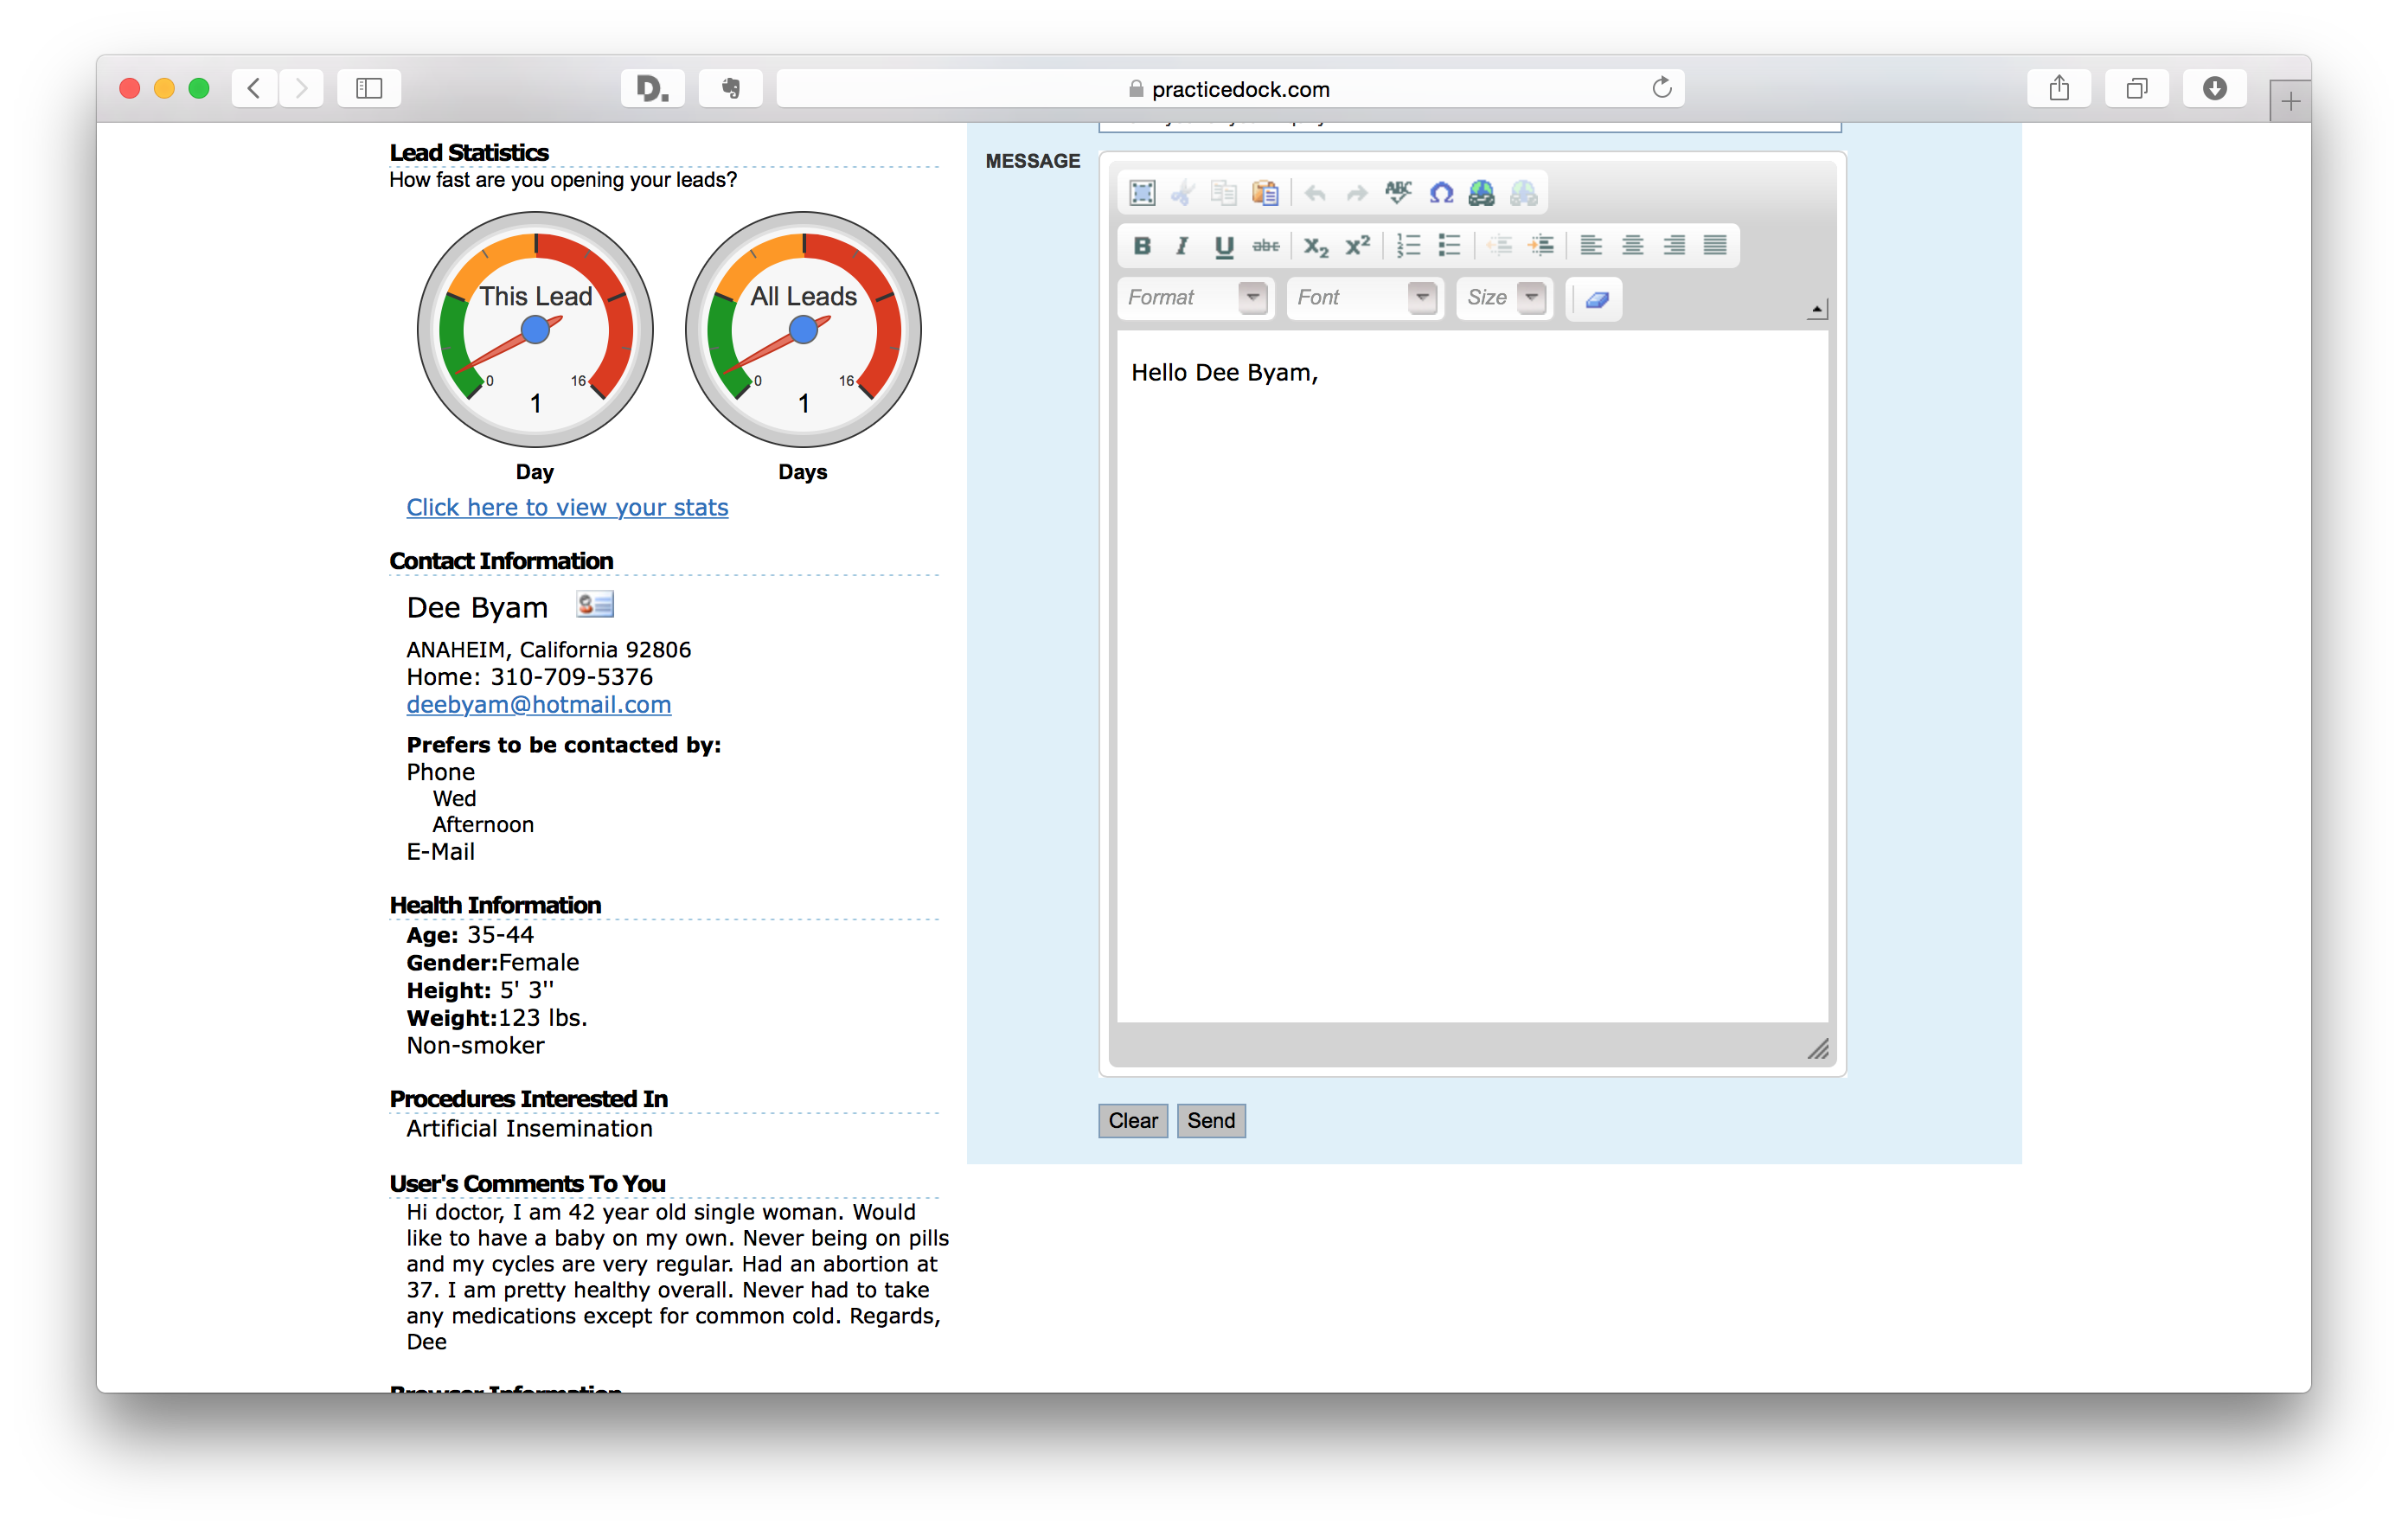Viewport: 2408px width, 1531px height.
Task: Toggle italic formatting
Action: click(1182, 246)
